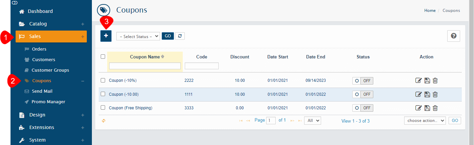Click the Coupon Name filter input field
This screenshot has width=474, height=145.
tap(145, 66)
